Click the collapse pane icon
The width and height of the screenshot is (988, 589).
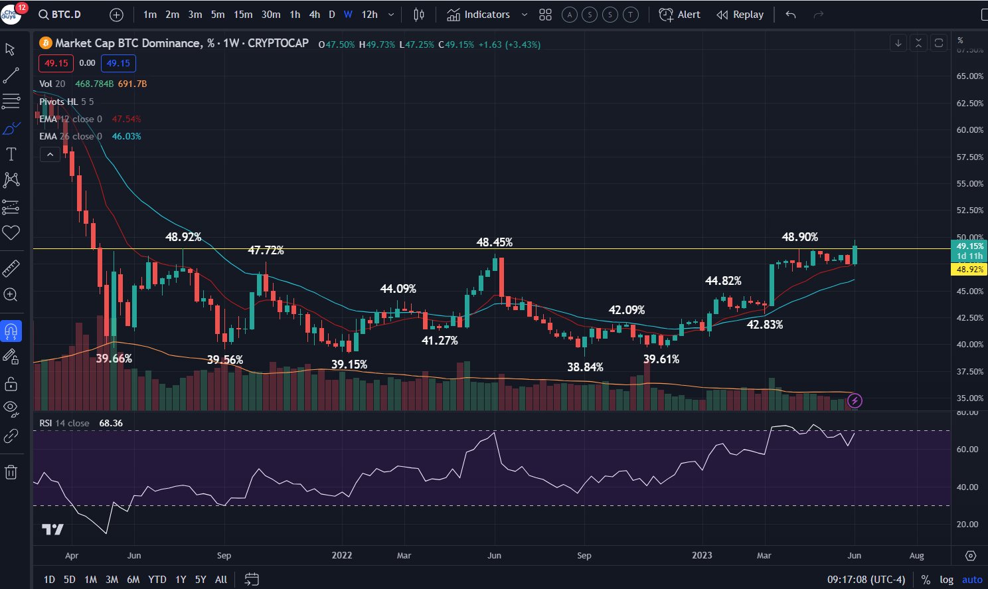pyautogui.click(x=918, y=43)
